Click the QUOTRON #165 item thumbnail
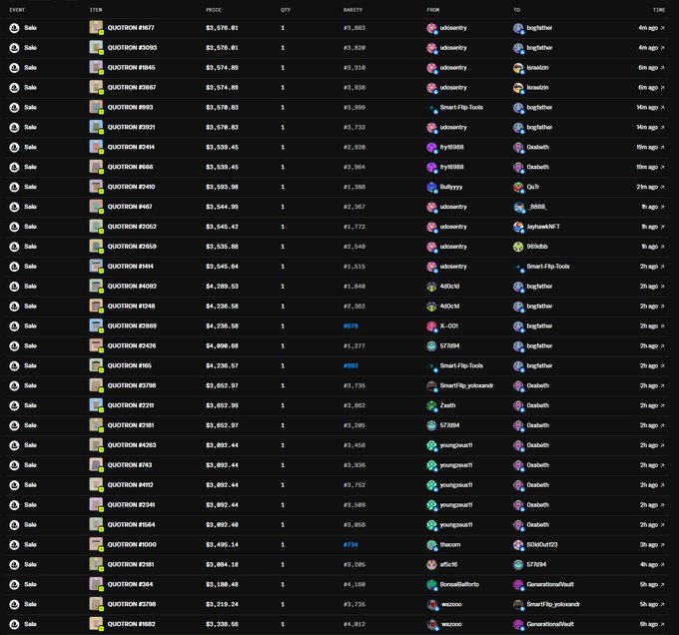 (96, 365)
